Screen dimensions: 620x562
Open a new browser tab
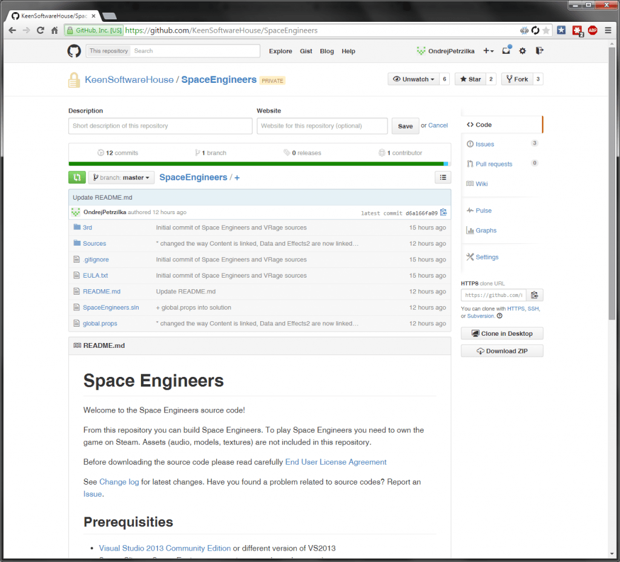(x=109, y=16)
